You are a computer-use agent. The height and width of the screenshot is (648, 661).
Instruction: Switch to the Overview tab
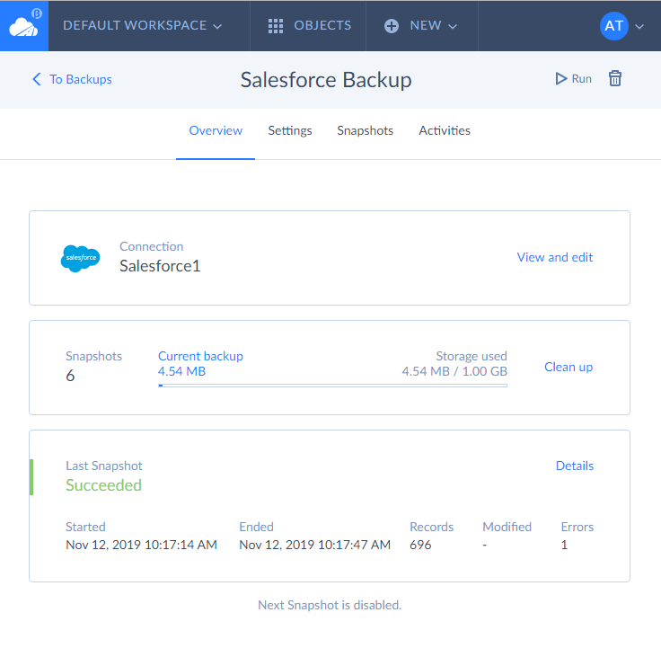pos(216,131)
